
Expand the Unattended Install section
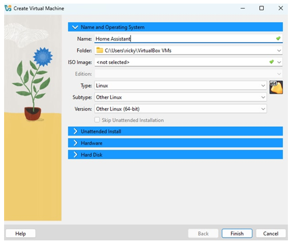tap(175, 131)
